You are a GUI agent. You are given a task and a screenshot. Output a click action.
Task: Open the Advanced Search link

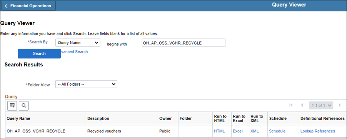point(74,52)
